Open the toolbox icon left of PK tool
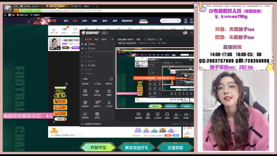This screenshot has width=277, height=156. click(x=85, y=102)
